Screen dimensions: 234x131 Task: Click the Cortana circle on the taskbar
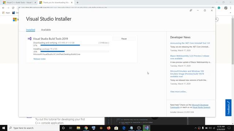click(63, 128)
